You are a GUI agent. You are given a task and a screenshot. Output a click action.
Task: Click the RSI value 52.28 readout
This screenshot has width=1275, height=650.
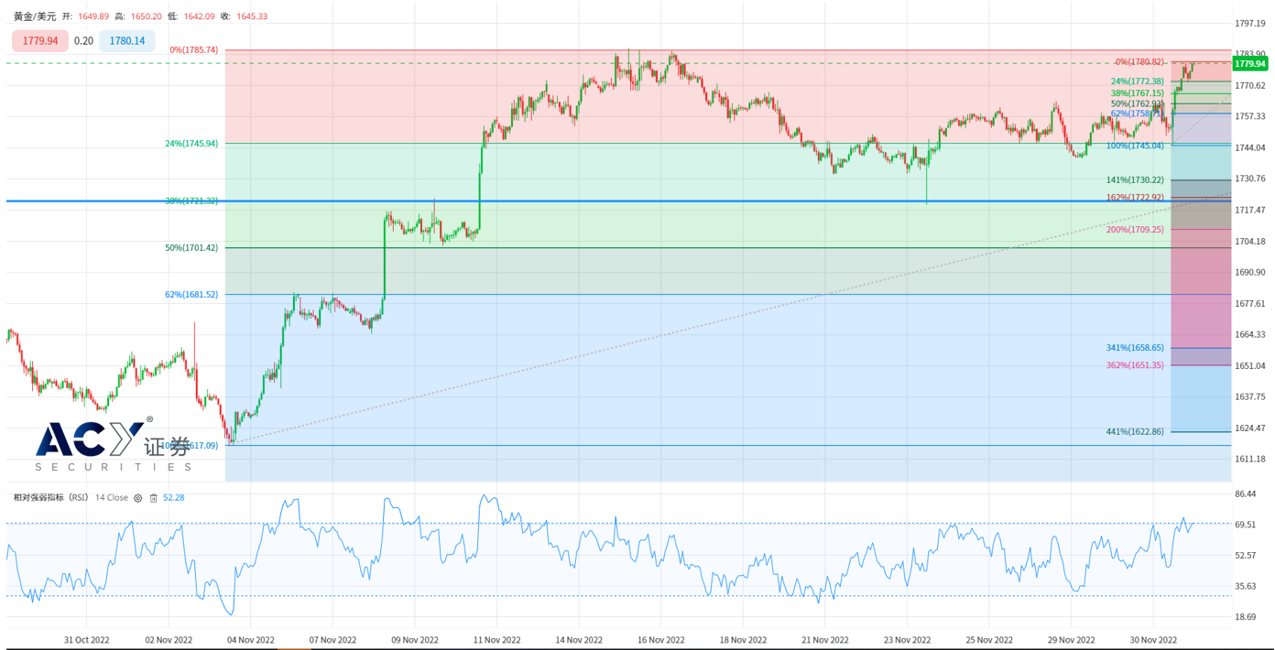[173, 498]
